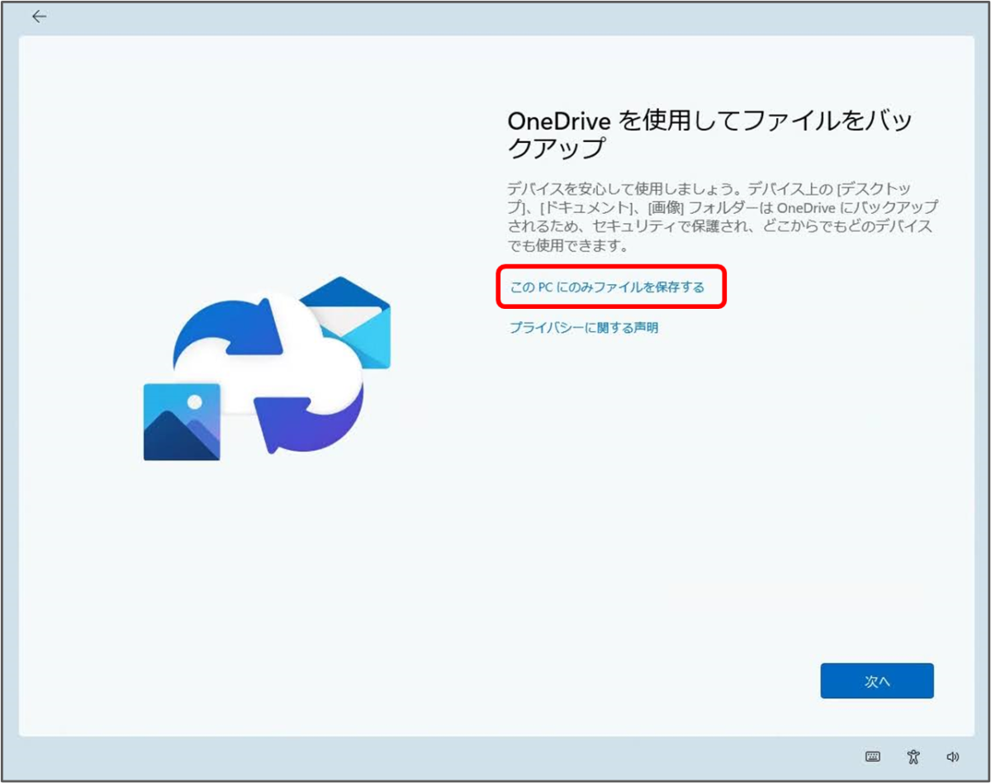Select 'この PC にのみファイルを保存する' link
Viewport: 991px width, 783px height.
tap(607, 287)
